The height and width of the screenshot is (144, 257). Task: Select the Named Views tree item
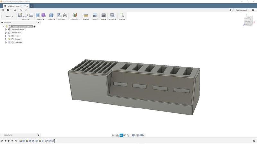(17, 33)
